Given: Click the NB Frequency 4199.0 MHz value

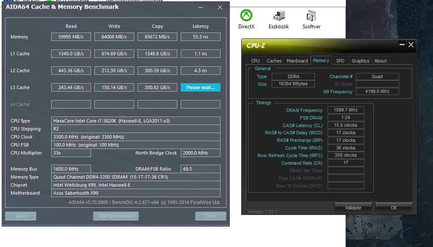Looking at the screenshot, I should click(x=378, y=92).
